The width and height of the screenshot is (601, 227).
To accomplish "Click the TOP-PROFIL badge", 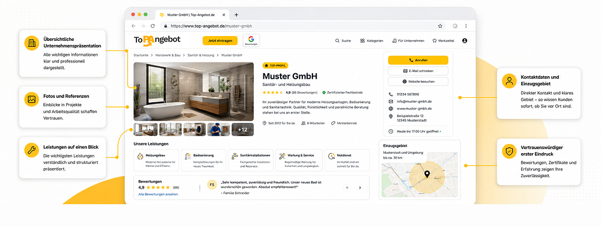I will (x=275, y=65).
